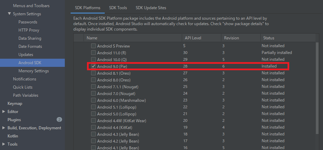Click API level S cell

[184, 46]
